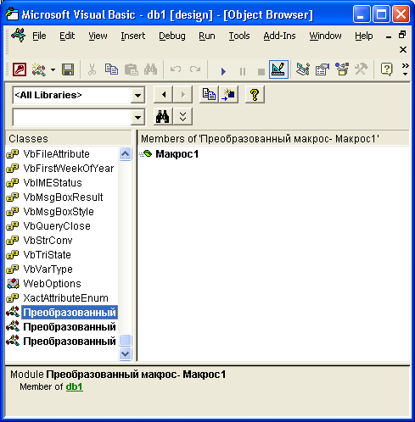Expand the All Libraries dropdown
Viewport: 415px width, 422px height.
(138, 96)
